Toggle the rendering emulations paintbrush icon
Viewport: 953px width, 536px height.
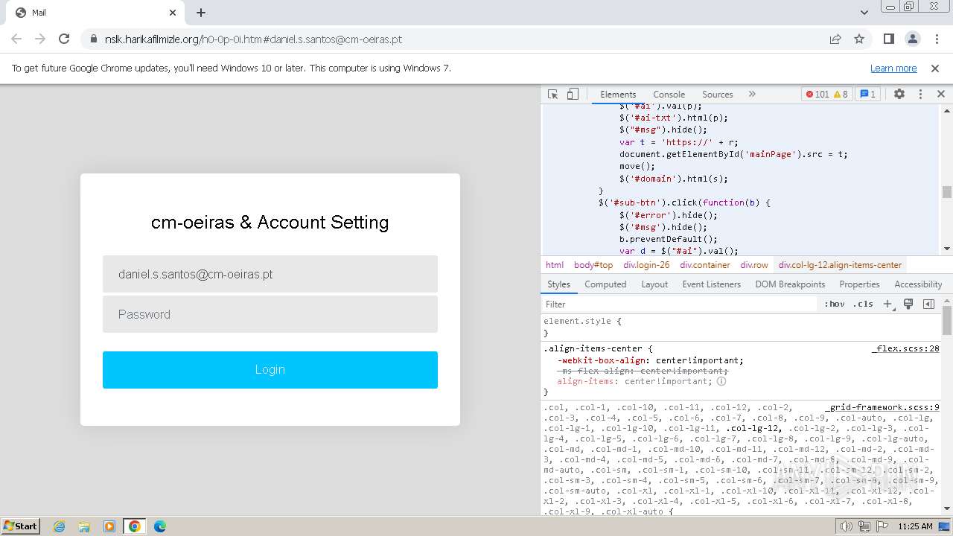[908, 304]
